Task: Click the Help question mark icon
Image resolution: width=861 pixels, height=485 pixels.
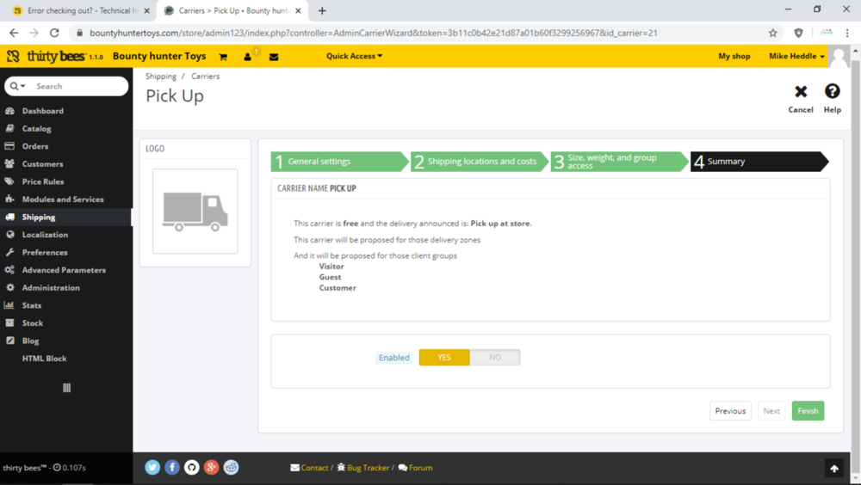Action: coord(832,92)
